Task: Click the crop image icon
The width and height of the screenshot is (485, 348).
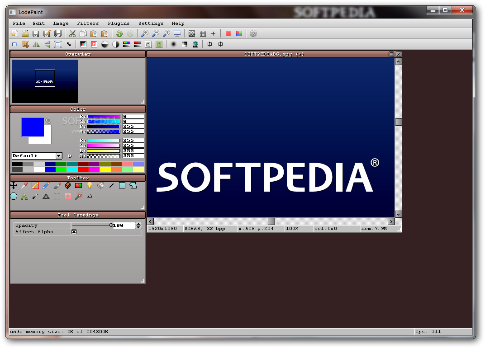Action: pyautogui.click(x=25, y=44)
